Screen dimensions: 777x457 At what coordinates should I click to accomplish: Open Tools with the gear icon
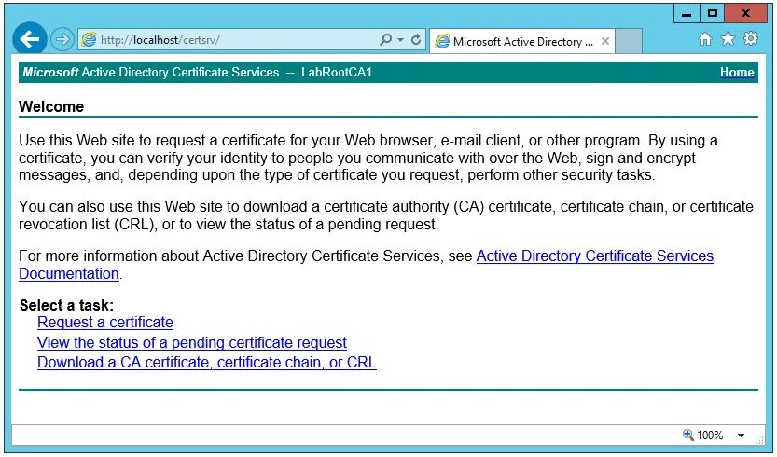[x=751, y=38]
